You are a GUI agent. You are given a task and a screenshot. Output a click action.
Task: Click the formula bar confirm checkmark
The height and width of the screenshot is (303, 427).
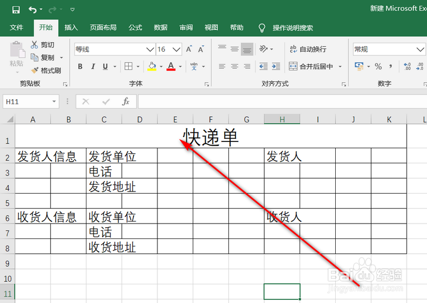coord(106,101)
